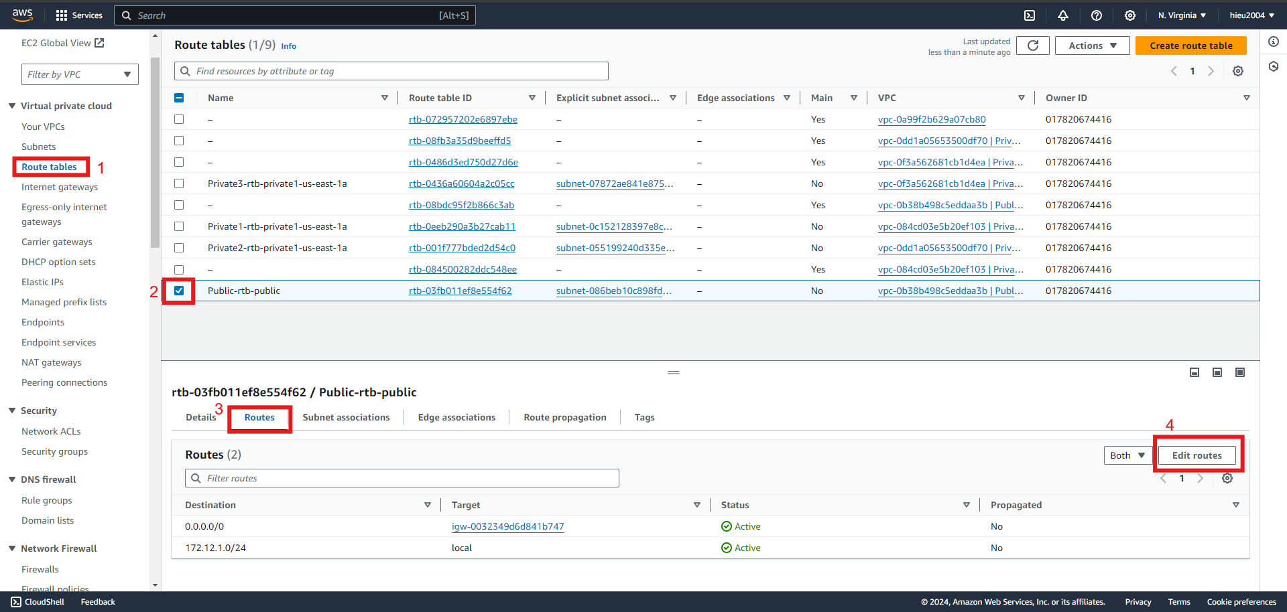The width and height of the screenshot is (1287, 612).
Task: Set split panel to half height
Action: coord(1217,372)
